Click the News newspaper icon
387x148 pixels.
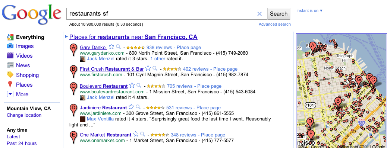10,65
